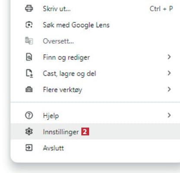Image resolution: width=180 pixels, height=173 pixels.
Task: Click the Oversett... menu entry
Action: [x=95, y=41]
